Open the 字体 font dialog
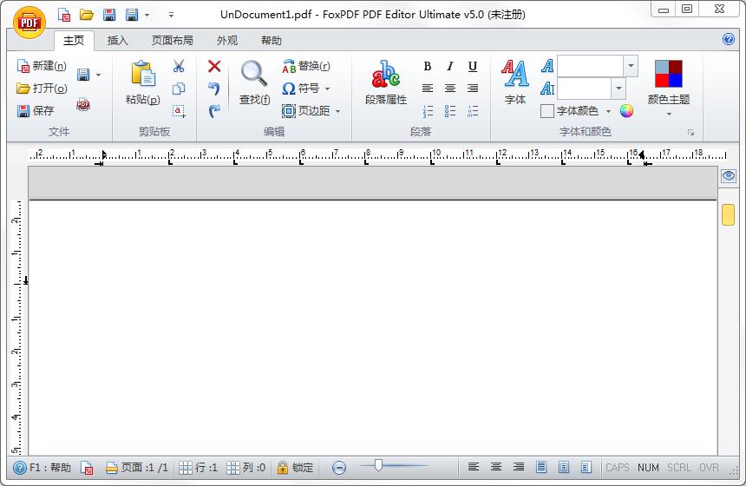 (x=515, y=82)
